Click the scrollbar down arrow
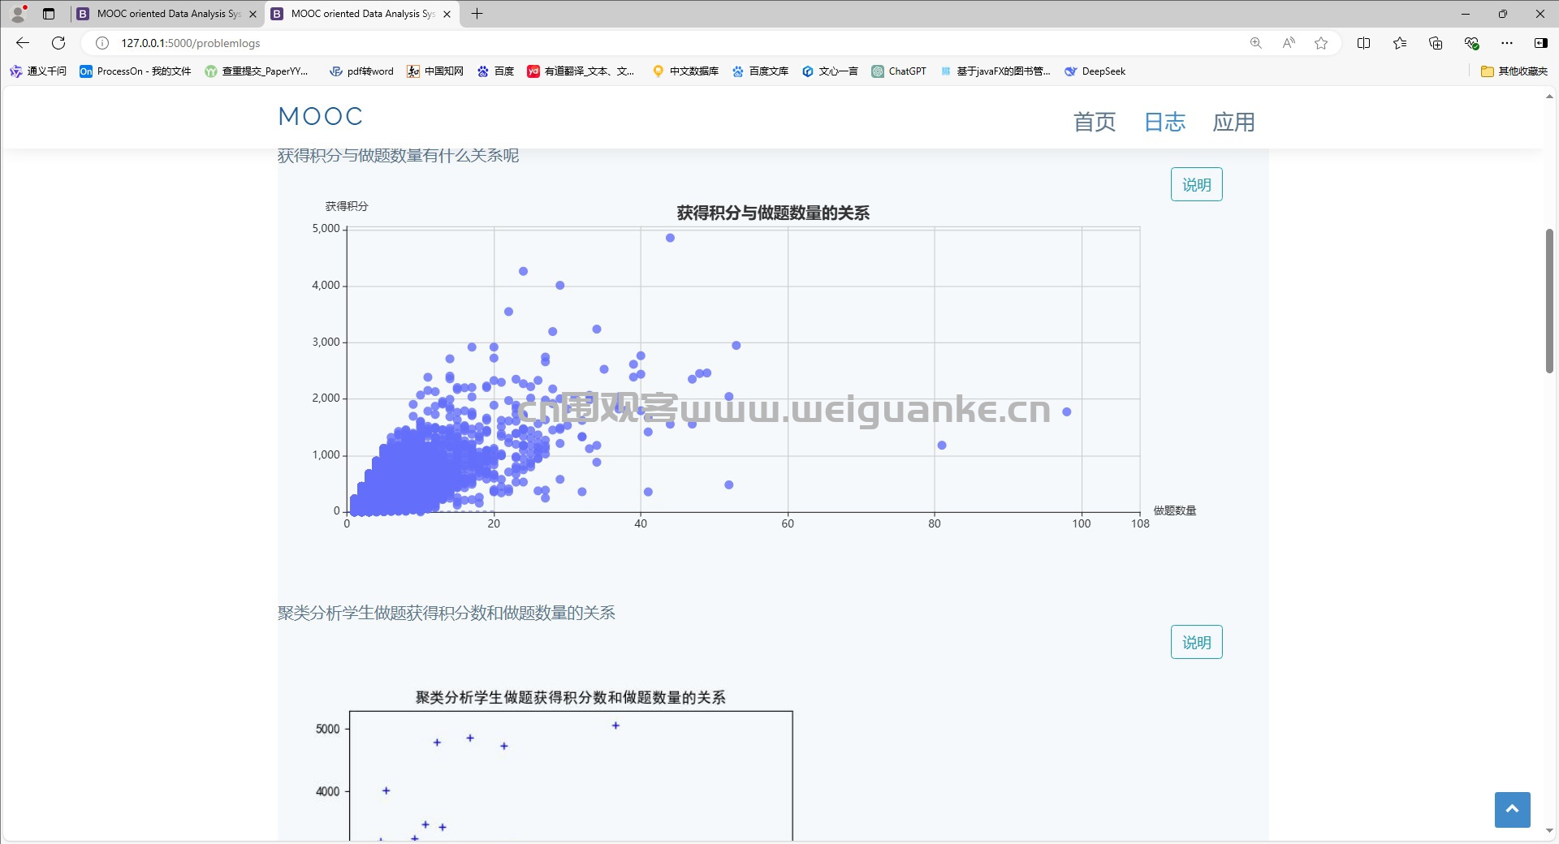This screenshot has width=1559, height=844. coord(1549,831)
